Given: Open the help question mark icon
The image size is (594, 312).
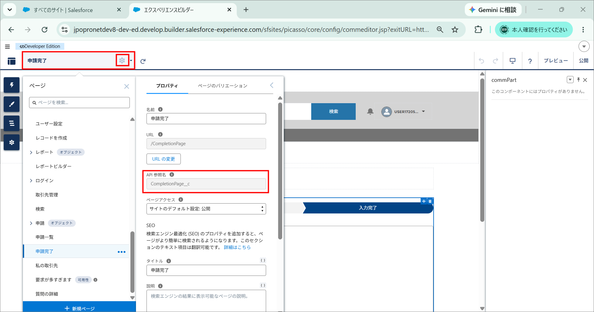Looking at the screenshot, I should (x=530, y=61).
